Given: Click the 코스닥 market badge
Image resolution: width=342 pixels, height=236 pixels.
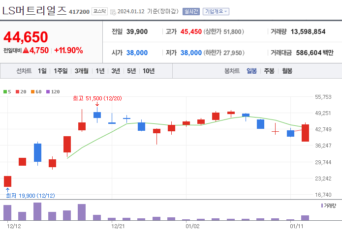Looking at the screenshot, I should tap(100, 11).
